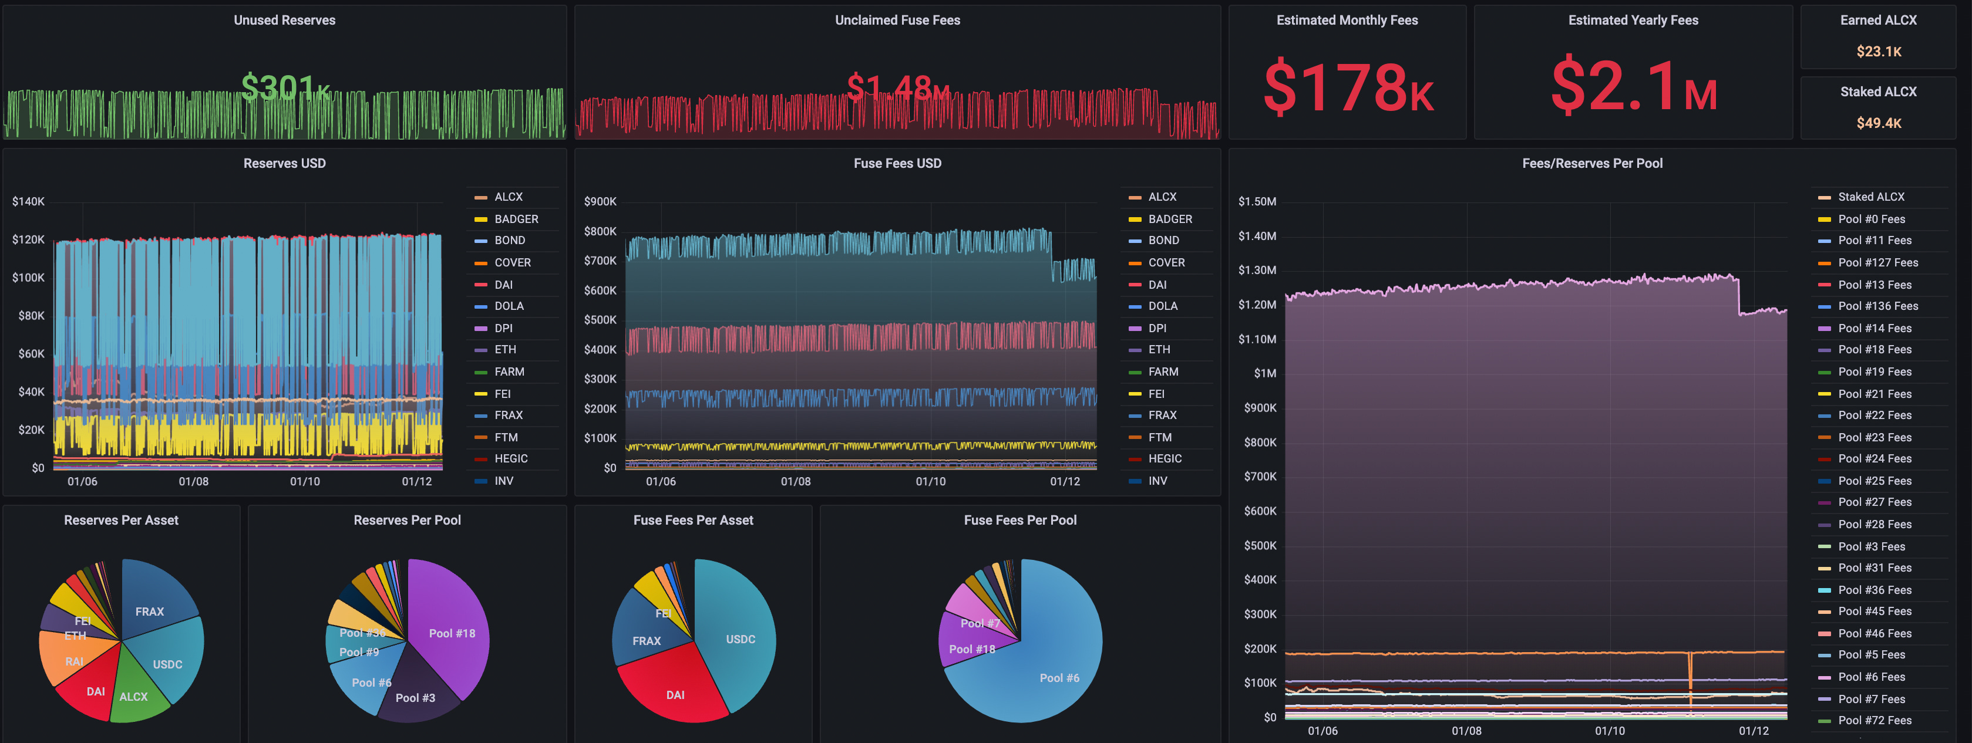Image resolution: width=1972 pixels, height=743 pixels.
Task: Click INV legend entry in Fuse Fees USD
Action: (1157, 481)
